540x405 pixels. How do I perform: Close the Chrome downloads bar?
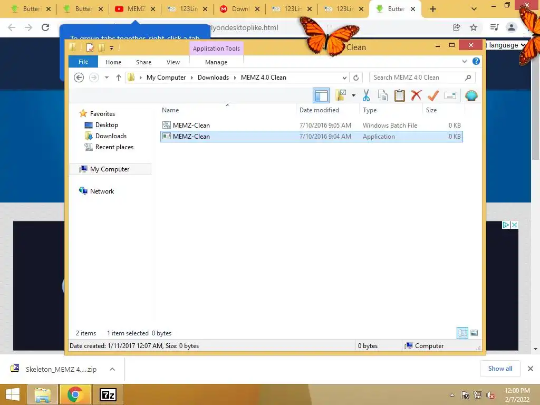531,369
